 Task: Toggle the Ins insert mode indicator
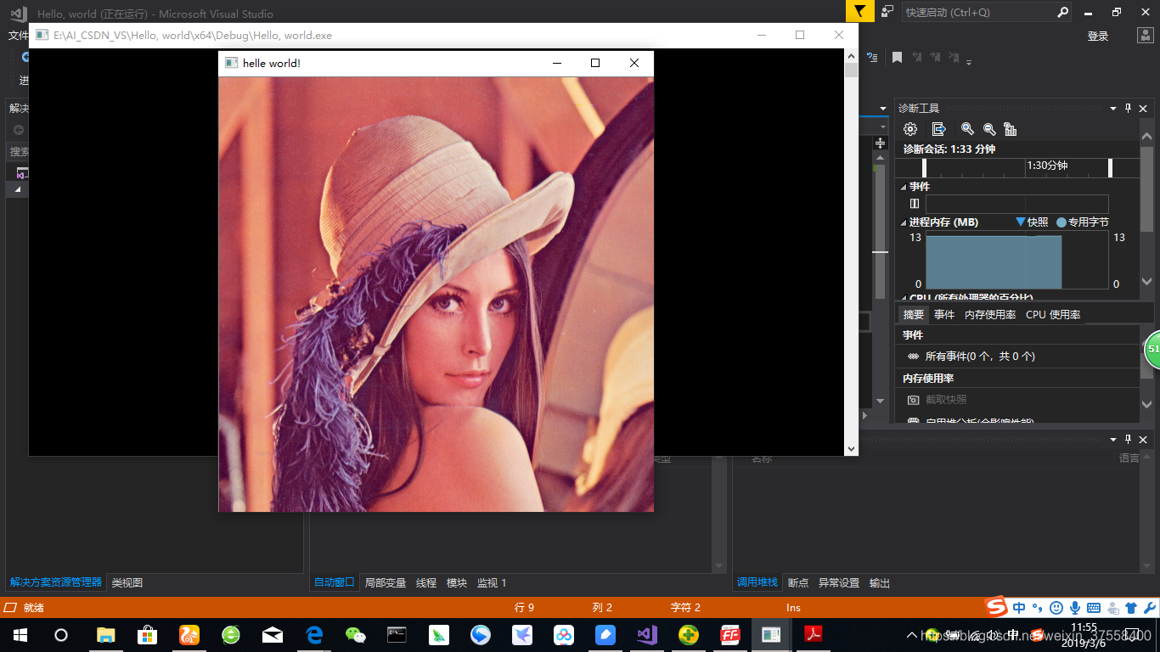point(793,607)
